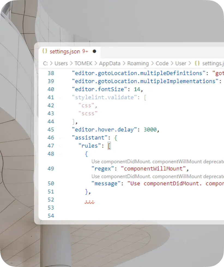Collapse the stylelint.validate array on line 41
The image size is (224, 267).
coord(60,97)
